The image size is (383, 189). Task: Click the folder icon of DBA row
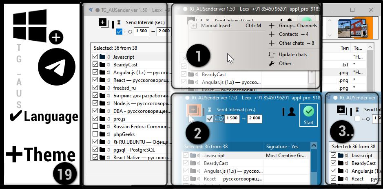(x=102, y=111)
